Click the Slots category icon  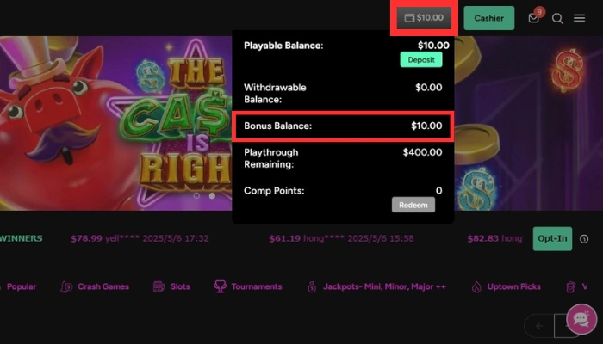[x=159, y=286]
